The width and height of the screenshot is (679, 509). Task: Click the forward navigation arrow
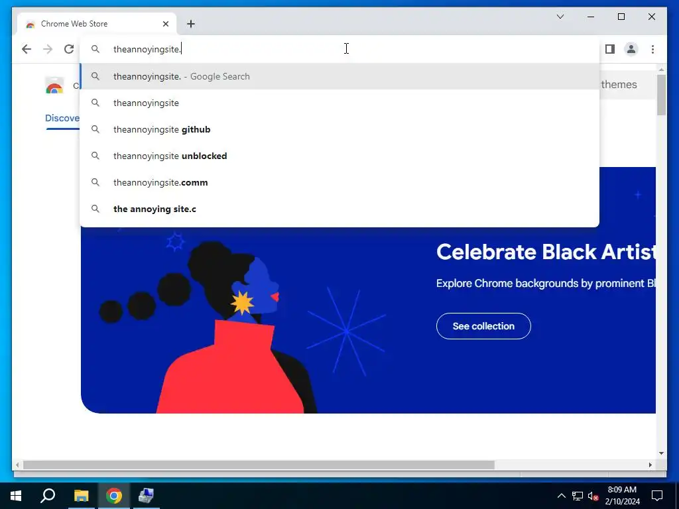click(48, 49)
